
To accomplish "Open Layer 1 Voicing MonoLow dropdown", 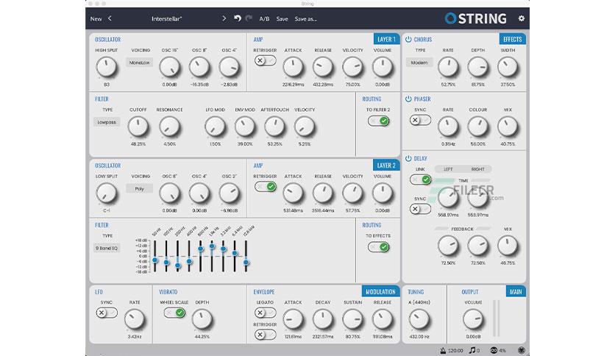I will coord(140,63).
